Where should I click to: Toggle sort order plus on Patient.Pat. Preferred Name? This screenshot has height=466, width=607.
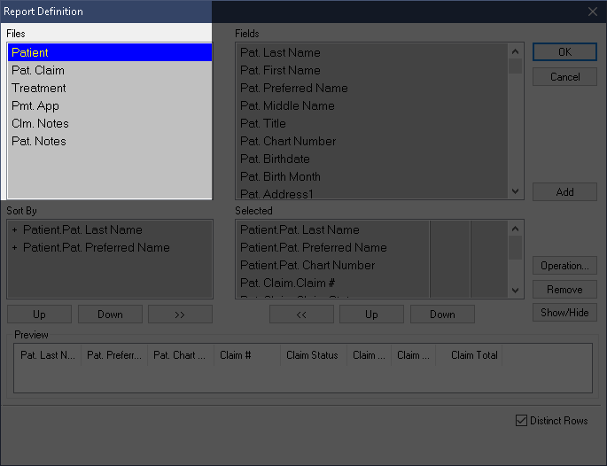pos(15,248)
